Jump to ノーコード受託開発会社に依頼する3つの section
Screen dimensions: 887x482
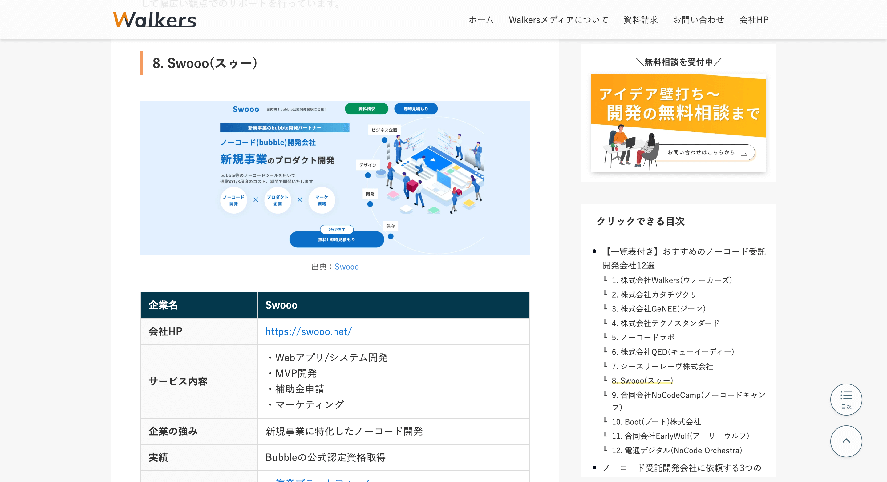(x=682, y=468)
